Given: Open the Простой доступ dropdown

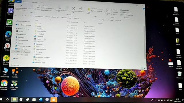Looking at the screenshot, I should pos(97,11).
